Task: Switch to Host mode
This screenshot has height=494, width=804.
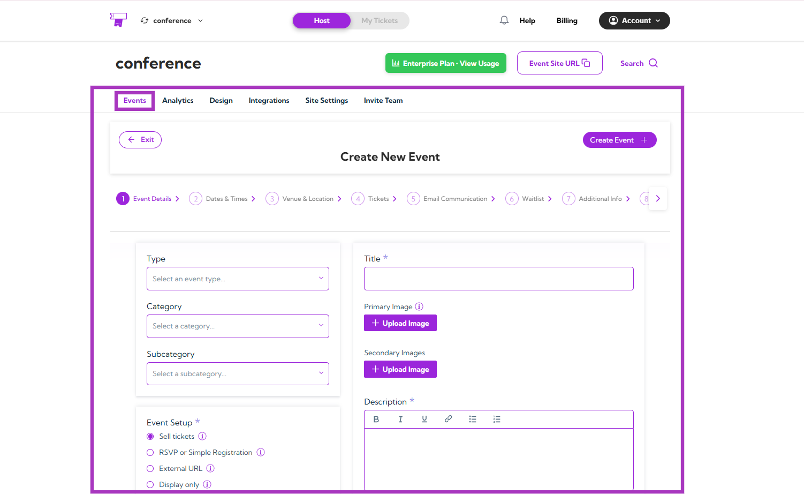Action: coord(322,20)
